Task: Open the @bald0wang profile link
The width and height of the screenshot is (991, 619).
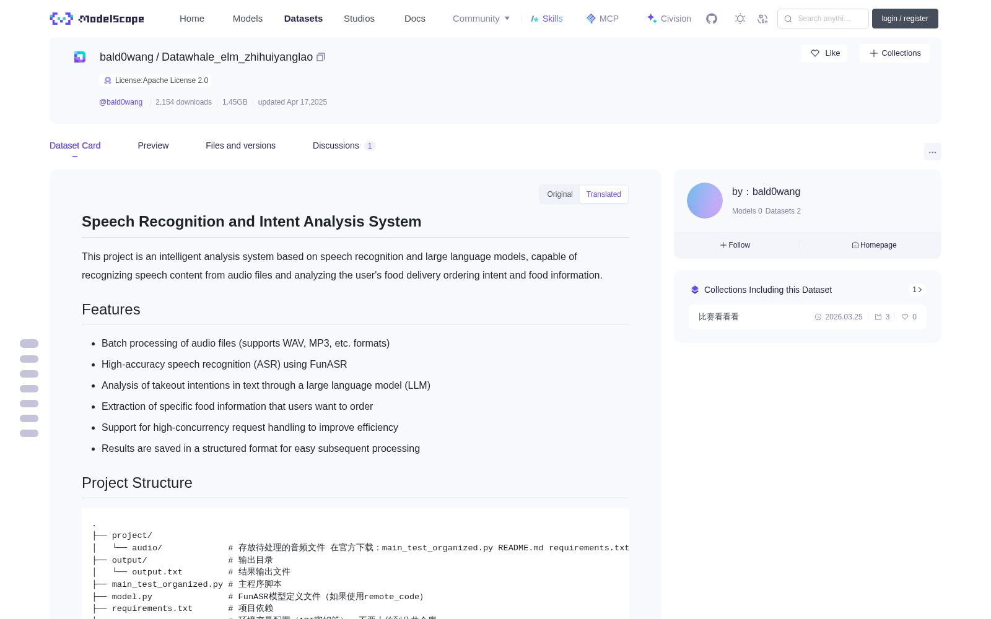Action: pyautogui.click(x=121, y=102)
